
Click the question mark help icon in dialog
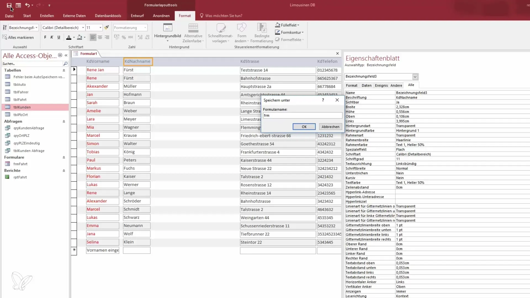323,100
